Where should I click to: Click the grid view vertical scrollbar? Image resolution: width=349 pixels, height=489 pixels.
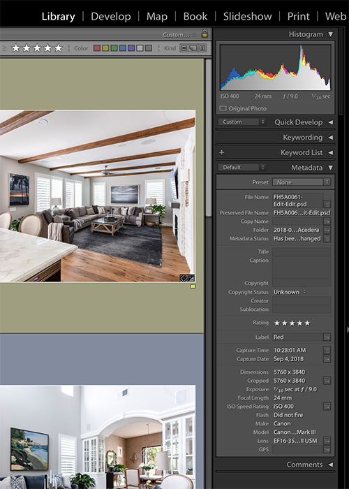tap(208, 137)
